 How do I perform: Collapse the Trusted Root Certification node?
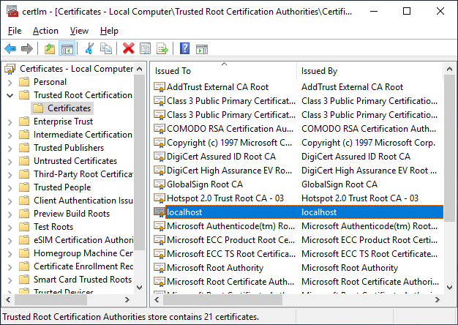click(x=10, y=95)
